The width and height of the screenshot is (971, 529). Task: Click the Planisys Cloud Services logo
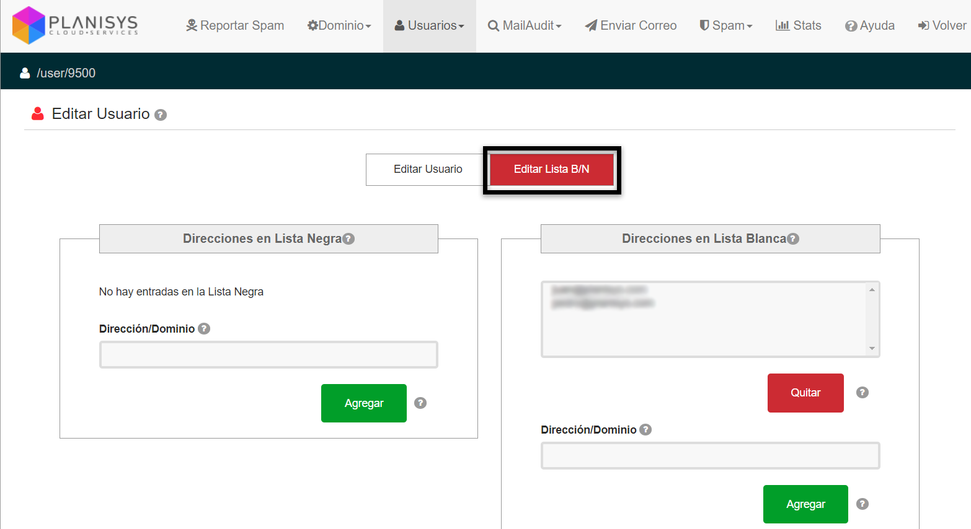[x=73, y=25]
